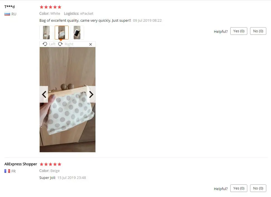Click the reviewer name T***d
Image resolution: width=271 pixels, height=197 pixels.
coord(9,7)
